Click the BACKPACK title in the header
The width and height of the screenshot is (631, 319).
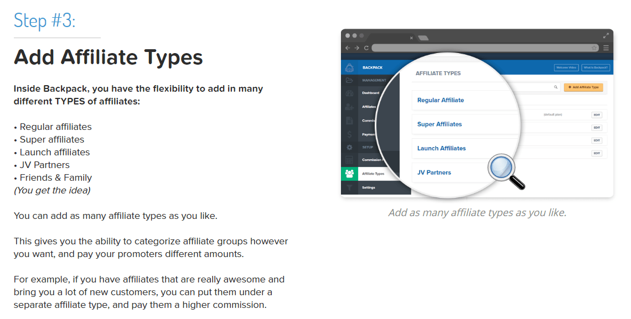(x=373, y=67)
